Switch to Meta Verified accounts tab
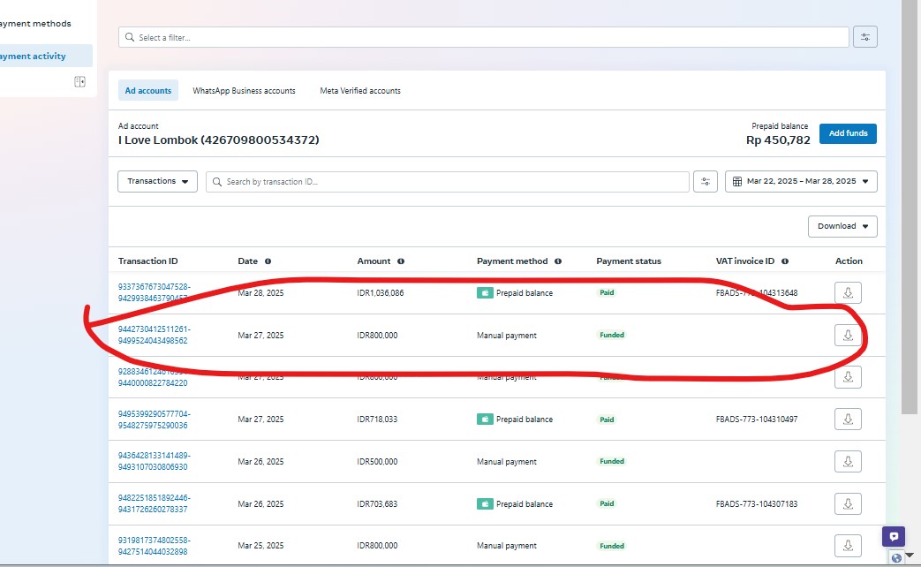 click(x=359, y=91)
